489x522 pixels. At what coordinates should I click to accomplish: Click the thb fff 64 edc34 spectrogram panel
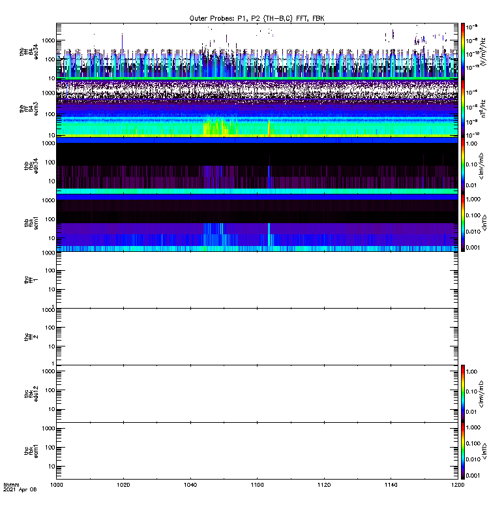pyautogui.click(x=257, y=52)
